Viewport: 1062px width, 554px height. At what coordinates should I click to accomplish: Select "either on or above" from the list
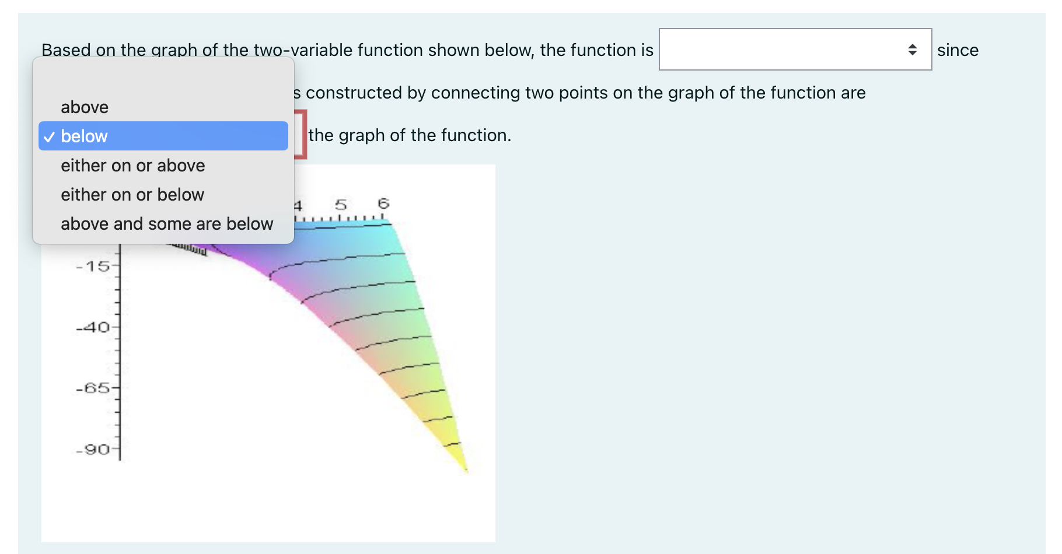(132, 165)
